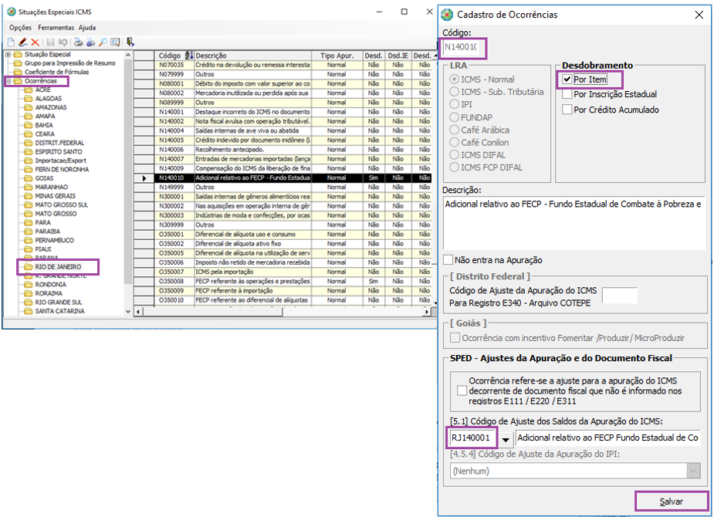Click the Descrição column header
Image resolution: width=714 pixels, height=517 pixels.
coord(252,56)
